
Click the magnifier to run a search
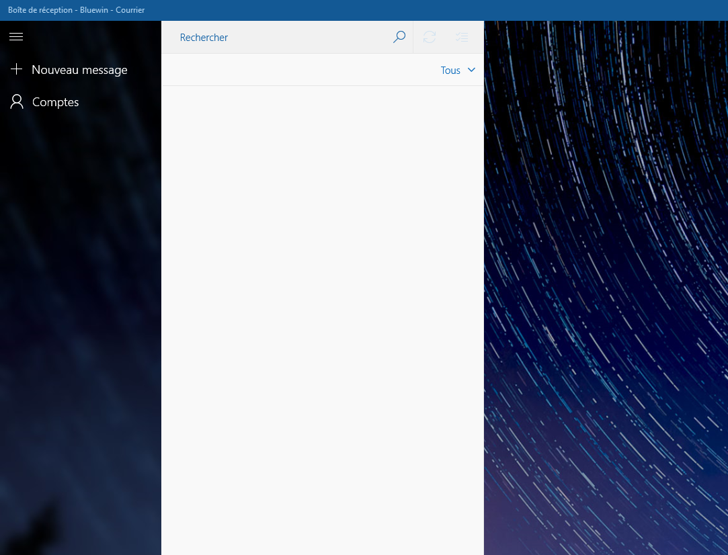[399, 37]
